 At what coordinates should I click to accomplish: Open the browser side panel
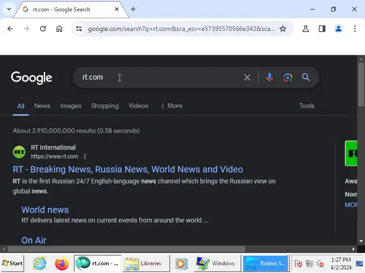click(x=322, y=29)
